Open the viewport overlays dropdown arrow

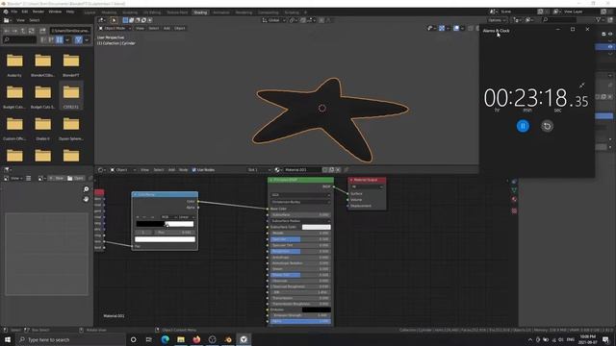462,28
